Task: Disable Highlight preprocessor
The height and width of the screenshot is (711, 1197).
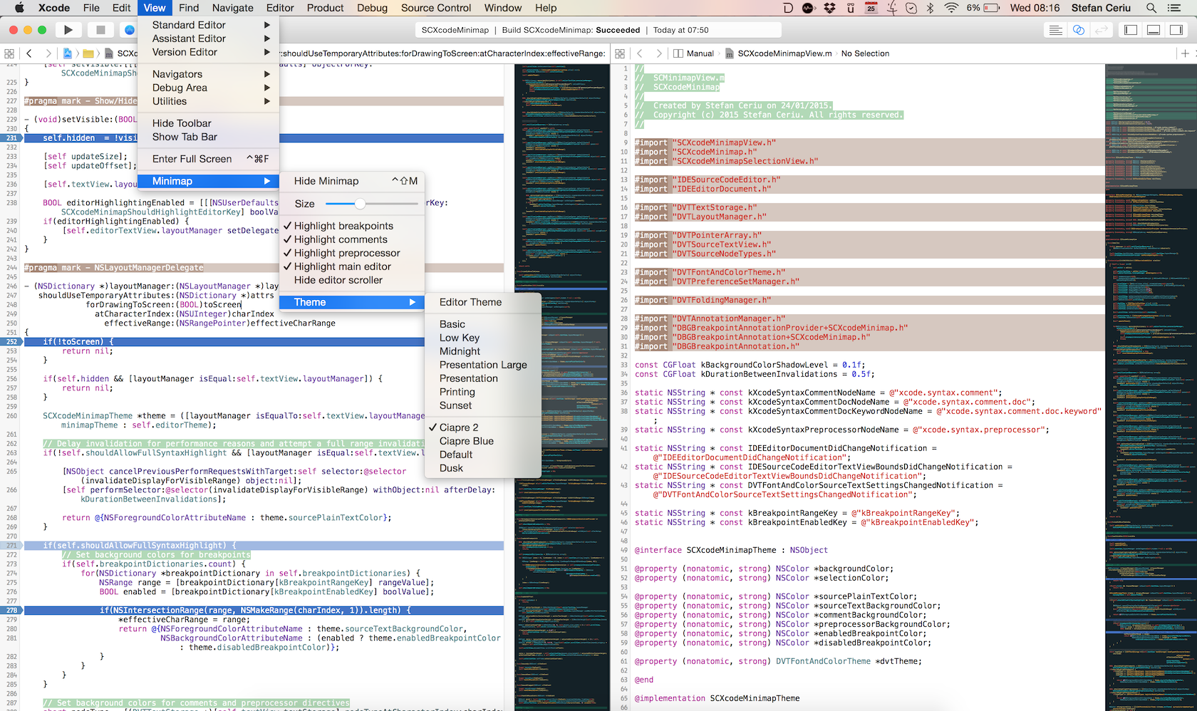Action: click(x=347, y=253)
